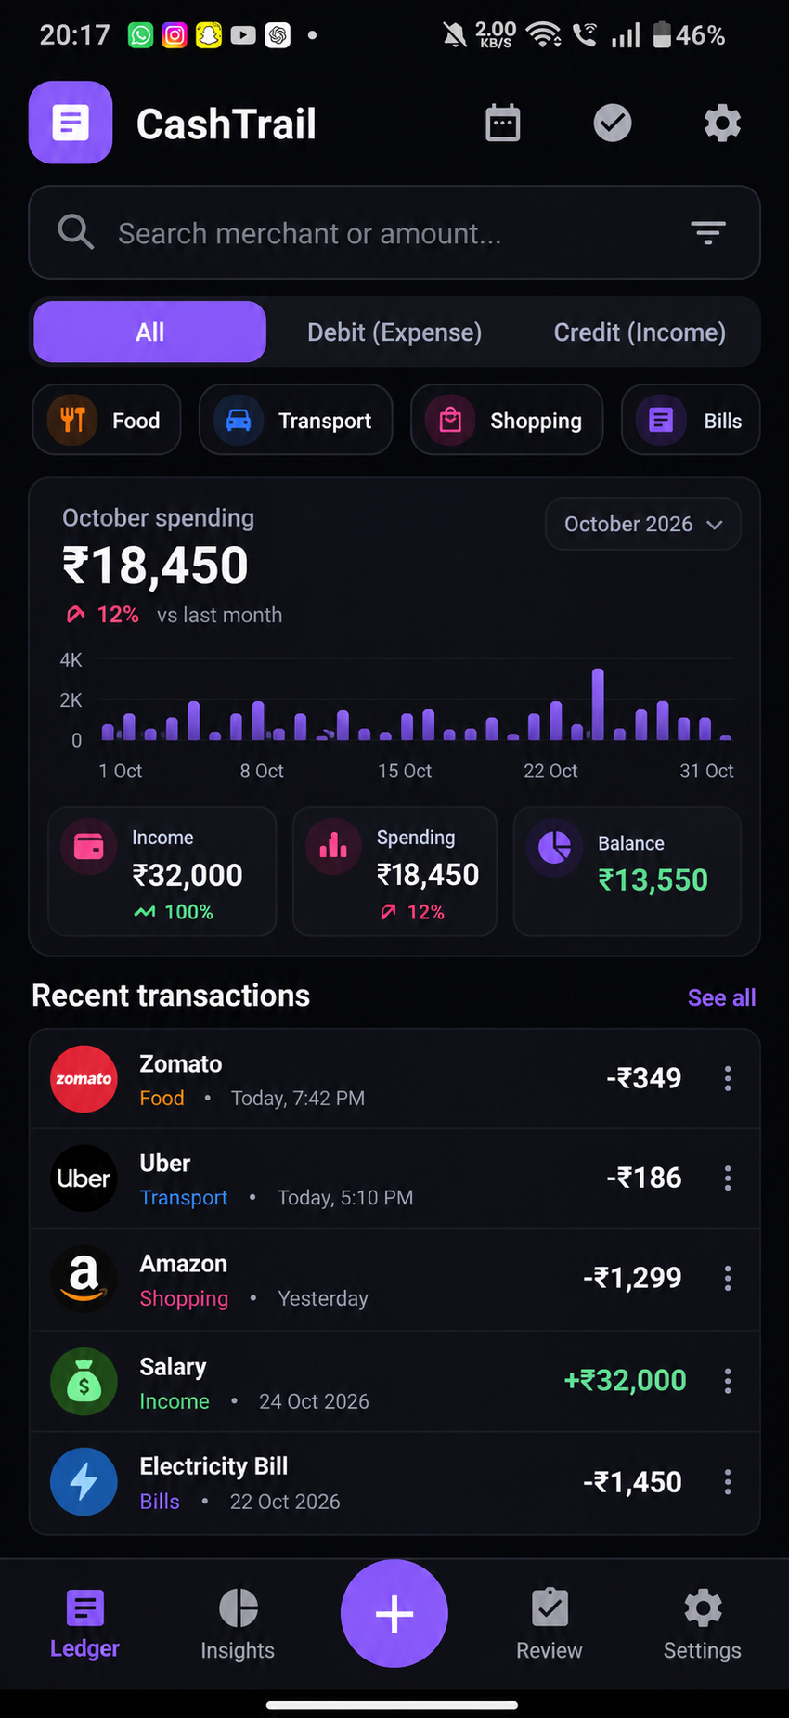Switch to Debit (Expense) tab
Viewport: 789px width, 1718px height.
(x=394, y=332)
